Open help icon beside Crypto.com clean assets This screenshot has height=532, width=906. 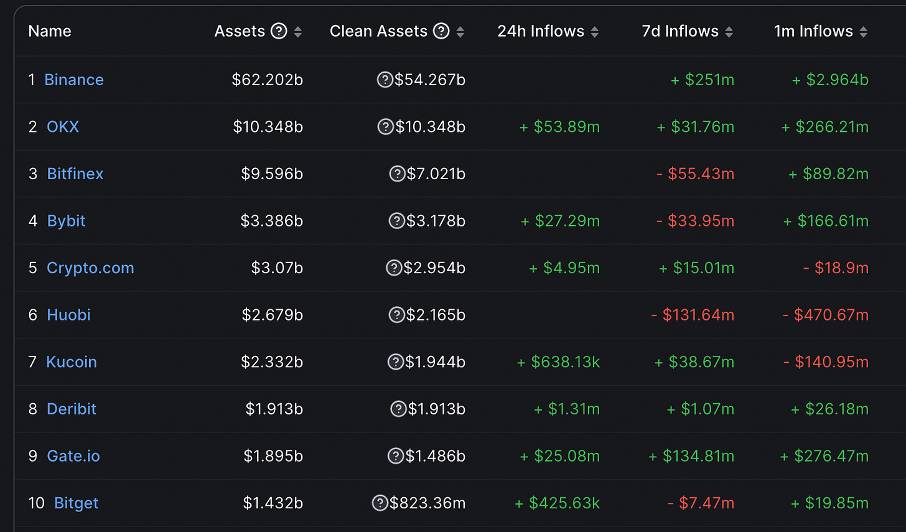tap(394, 268)
